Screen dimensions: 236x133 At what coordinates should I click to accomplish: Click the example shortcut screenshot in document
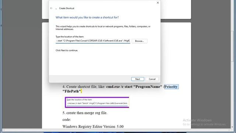point(97,102)
